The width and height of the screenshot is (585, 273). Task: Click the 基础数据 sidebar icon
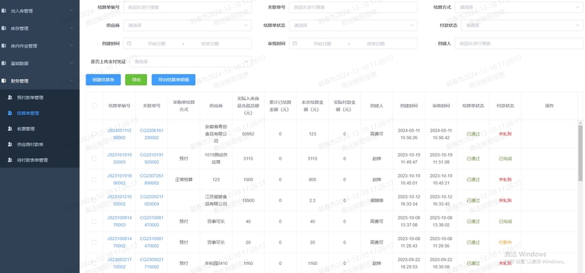click(4, 64)
